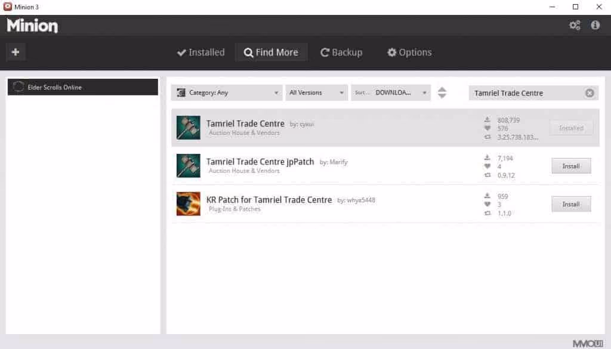Viewport: 611px width, 349px height.
Task: Switch to the Installed tab
Action: point(201,52)
